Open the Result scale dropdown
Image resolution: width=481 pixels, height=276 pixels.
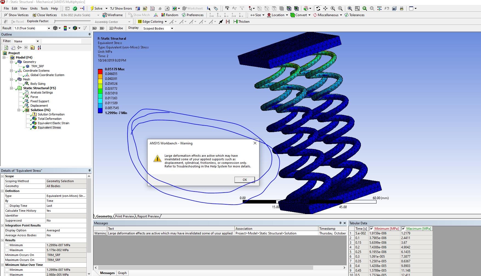[49, 28]
